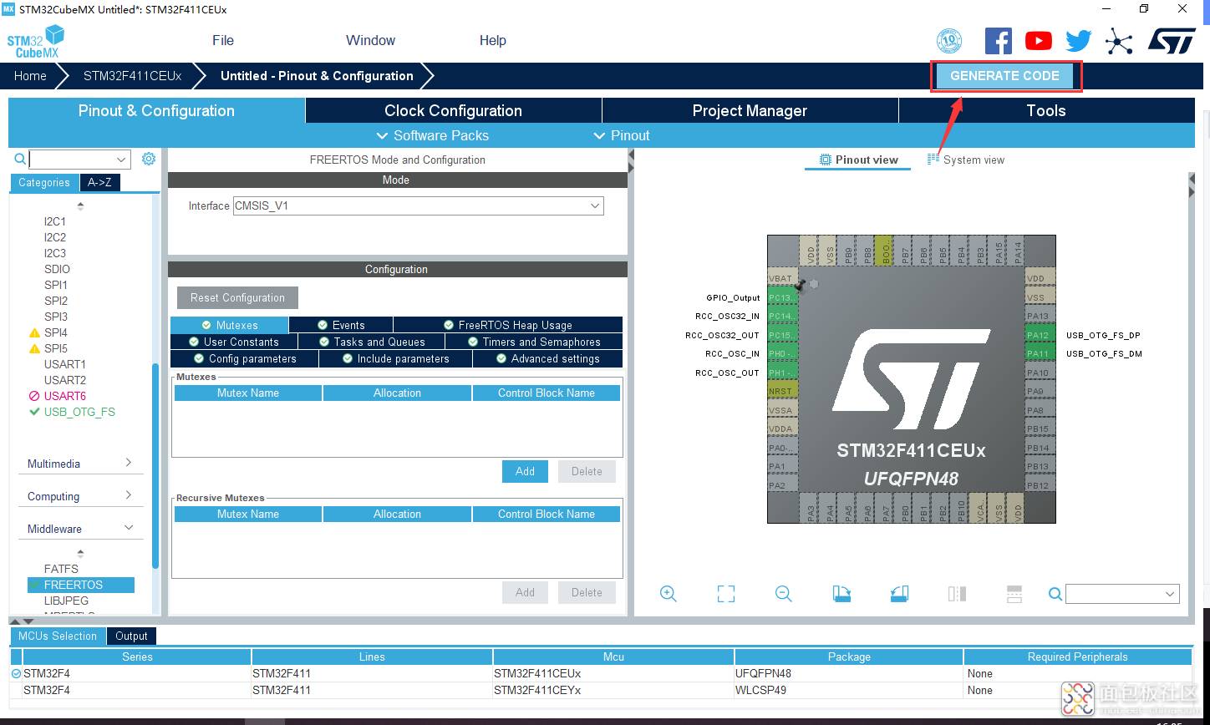This screenshot has height=725, width=1210.
Task: Click the STM32F411CEUx breadcrumb
Action: click(132, 75)
